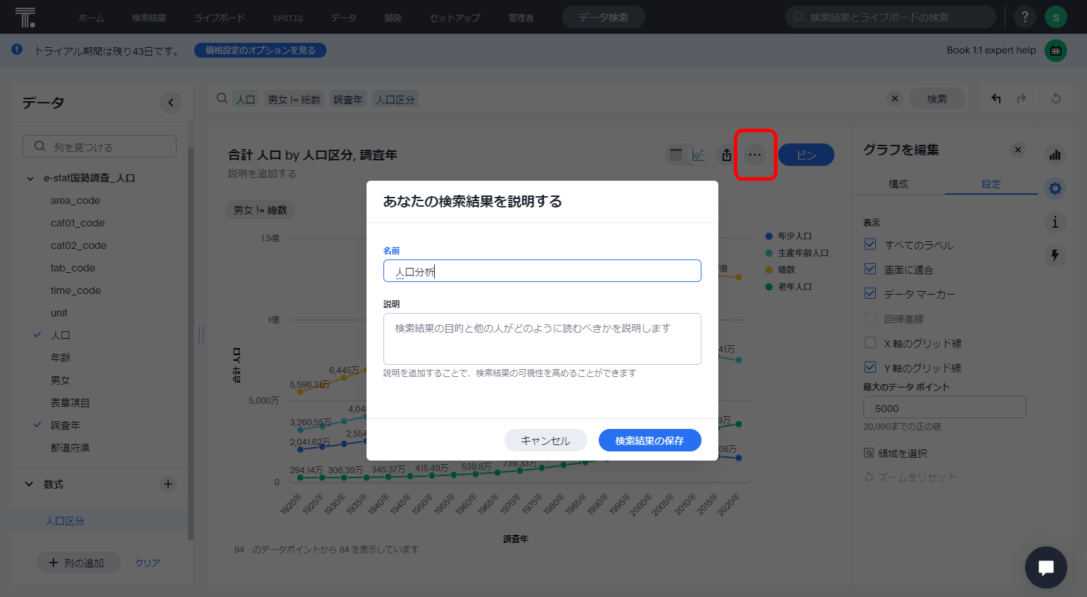Enable the X軸のグリッド線 checkbox

click(x=870, y=342)
